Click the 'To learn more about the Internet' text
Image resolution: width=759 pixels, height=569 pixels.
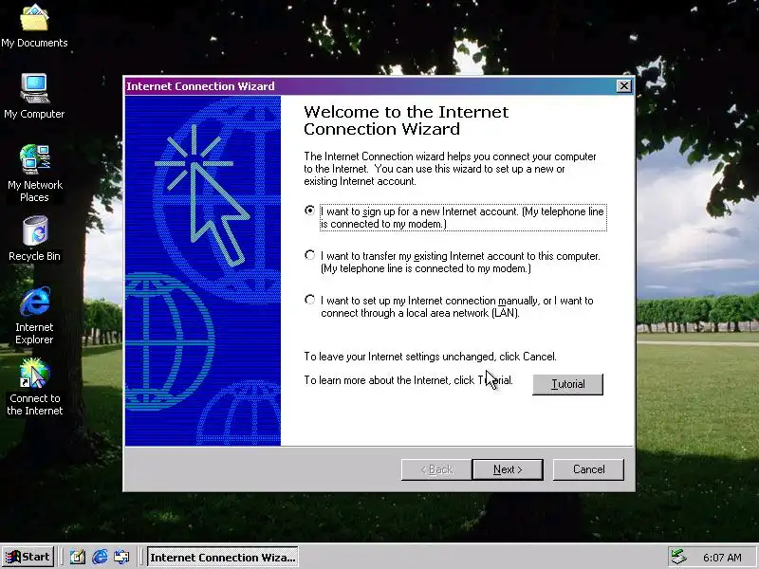(x=377, y=380)
